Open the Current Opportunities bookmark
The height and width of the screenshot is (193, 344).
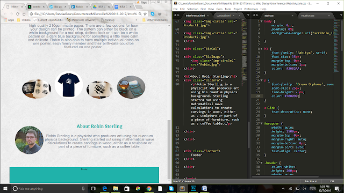48,20
